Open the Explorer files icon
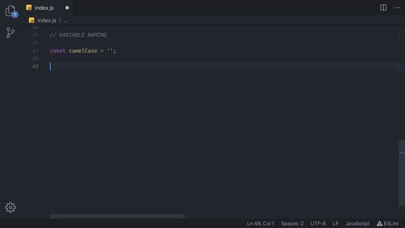 tap(11, 11)
